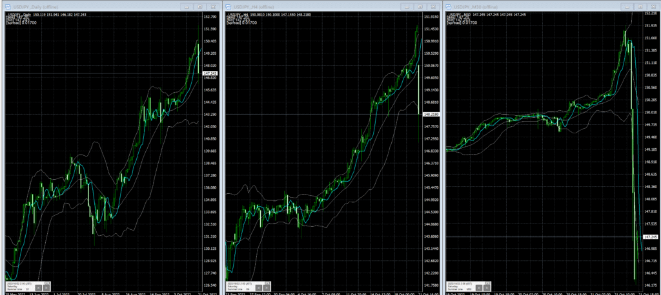Minimize the USDJPY M30 chart window

coord(629,6)
